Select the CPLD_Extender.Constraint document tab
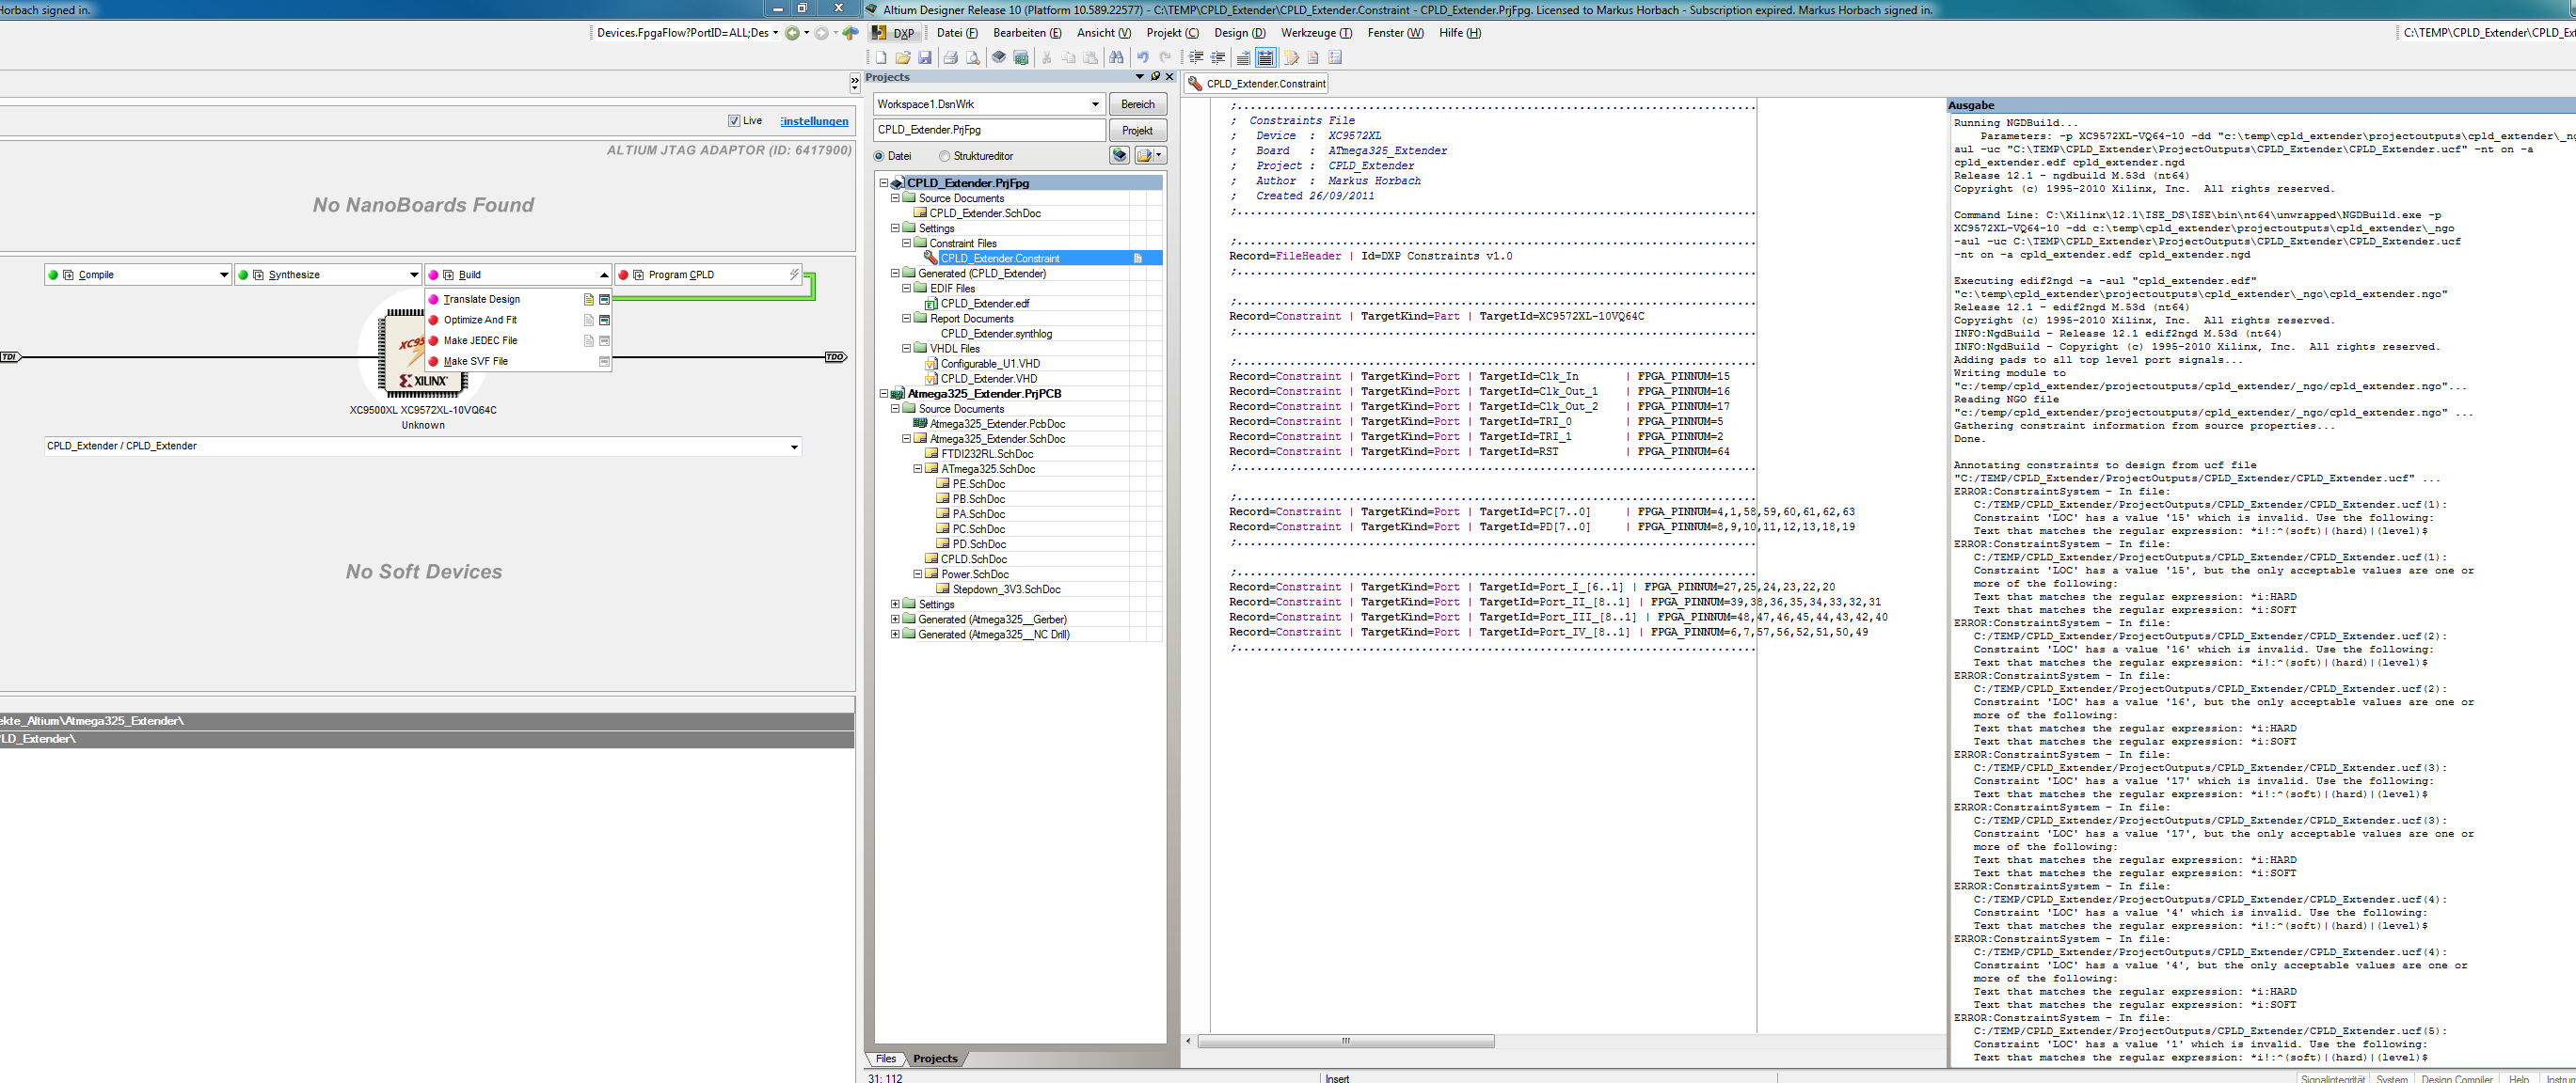 coord(1257,84)
